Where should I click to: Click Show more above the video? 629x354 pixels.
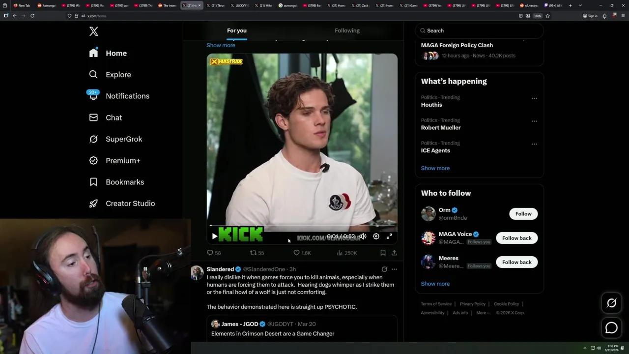[x=221, y=45]
